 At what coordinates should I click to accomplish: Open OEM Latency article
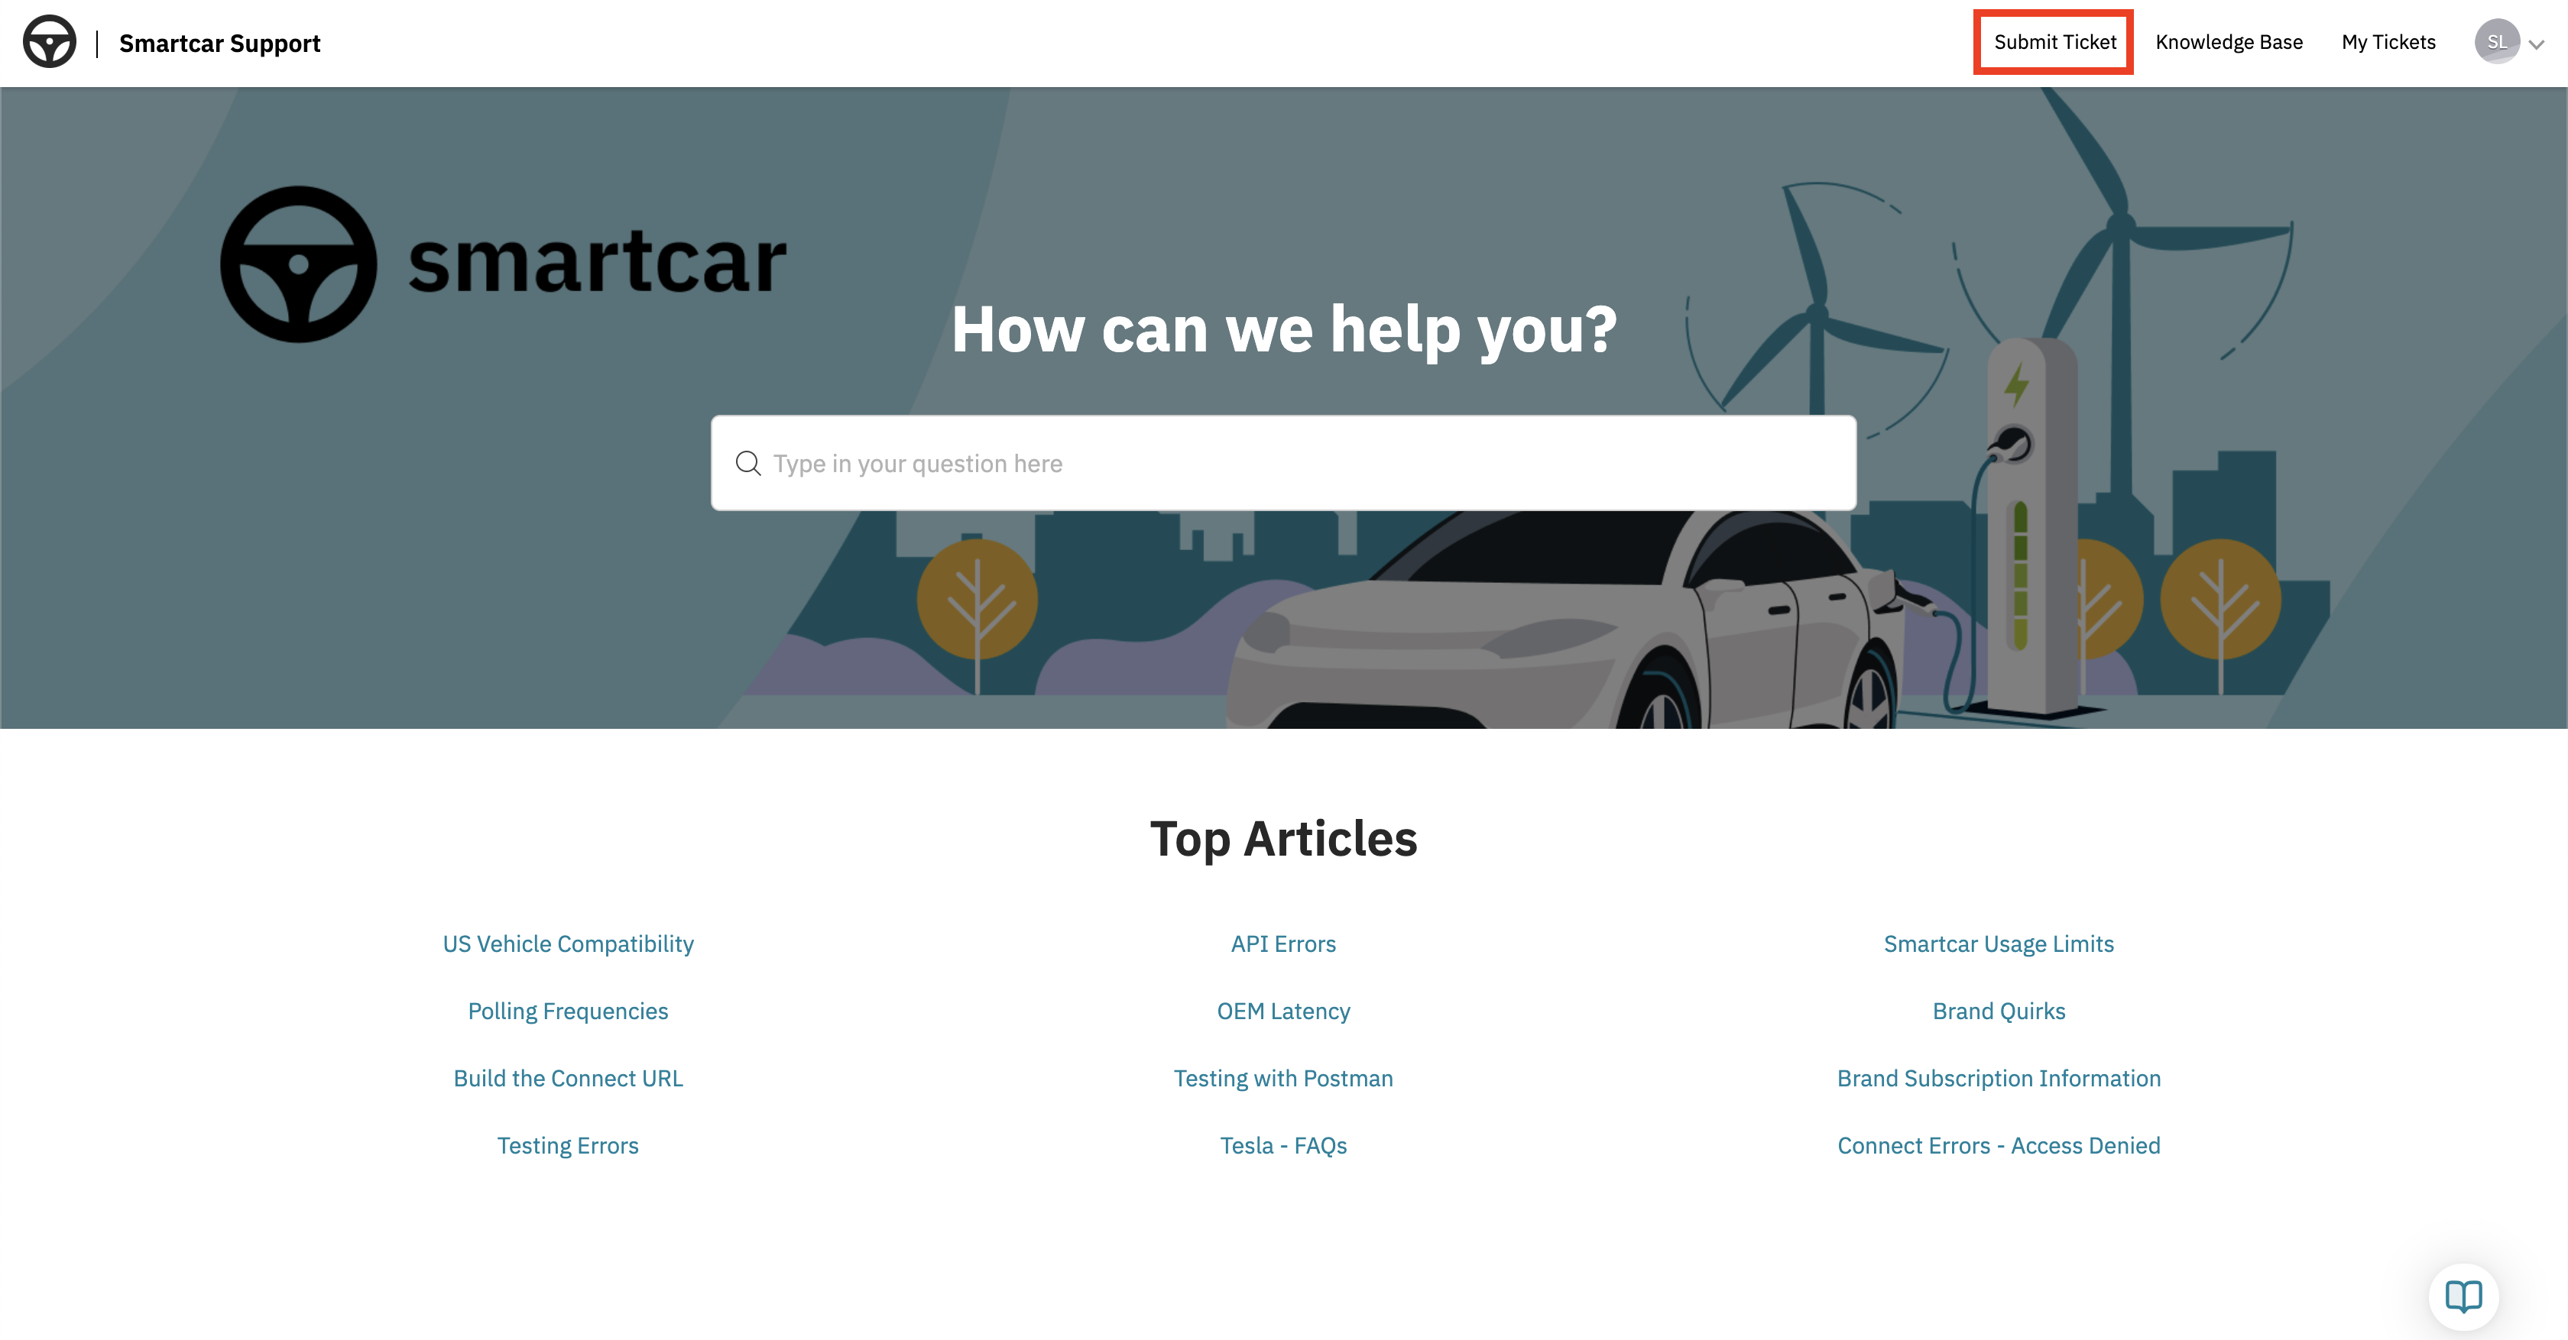[1283, 1010]
